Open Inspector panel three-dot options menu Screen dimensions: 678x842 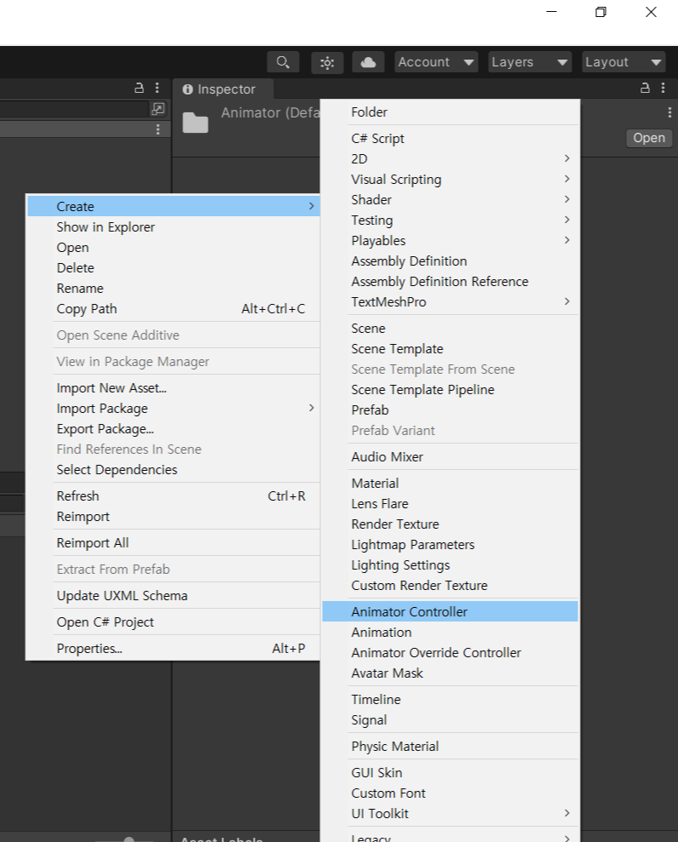click(663, 88)
